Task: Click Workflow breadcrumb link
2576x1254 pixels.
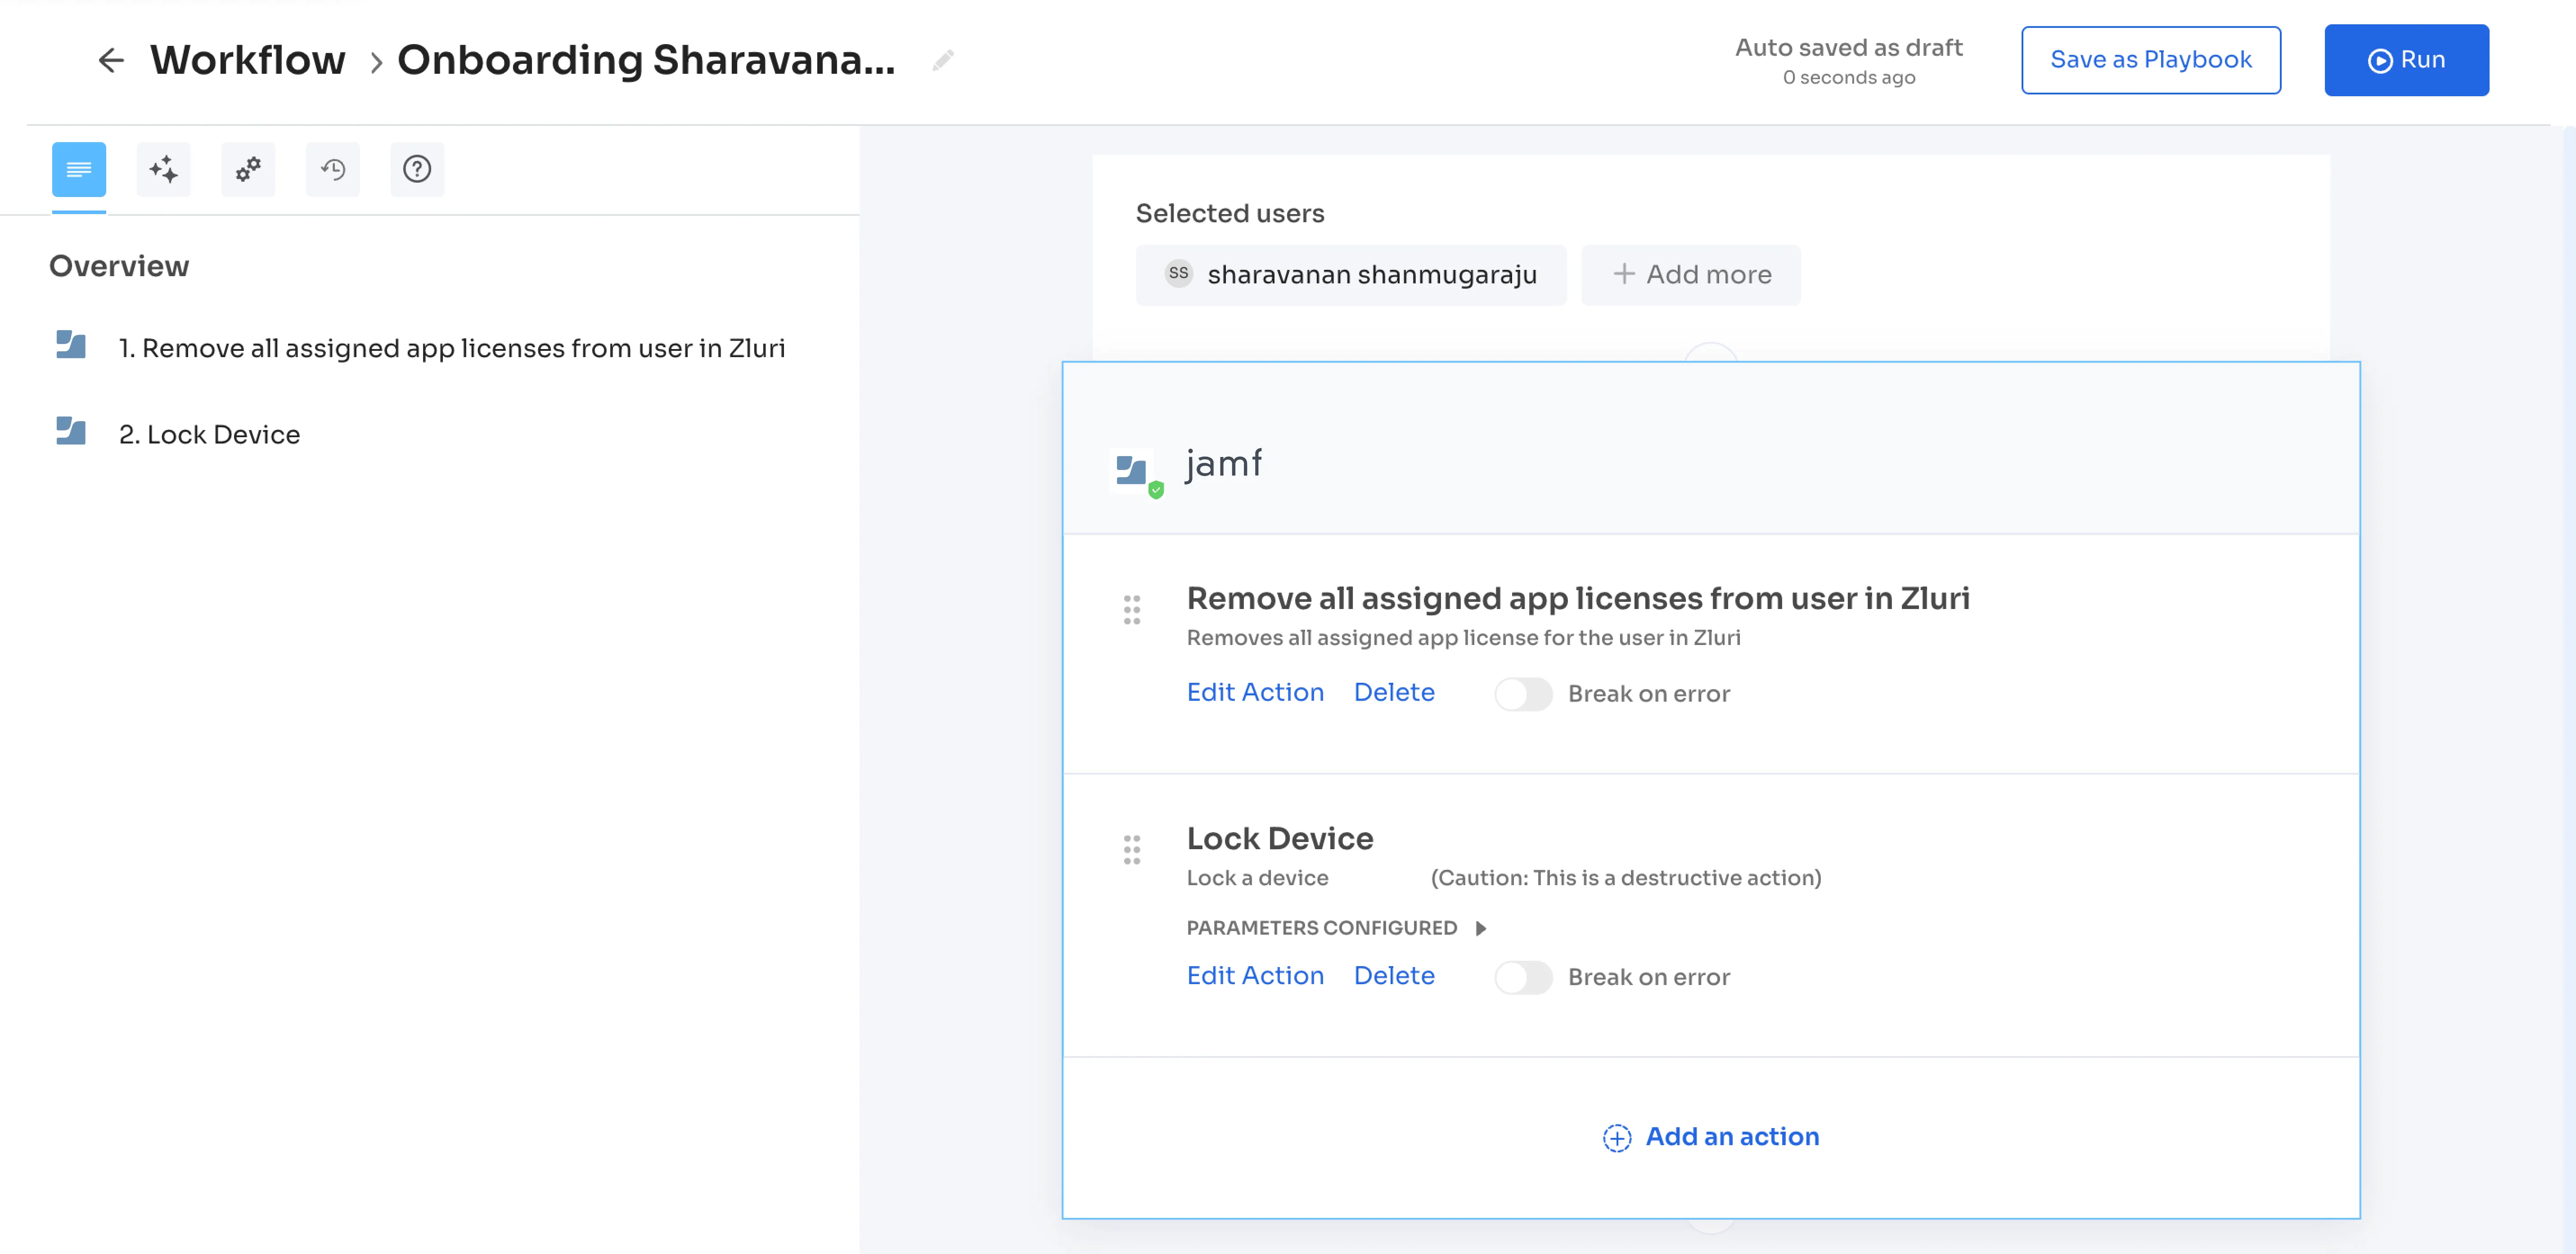Action: point(248,60)
